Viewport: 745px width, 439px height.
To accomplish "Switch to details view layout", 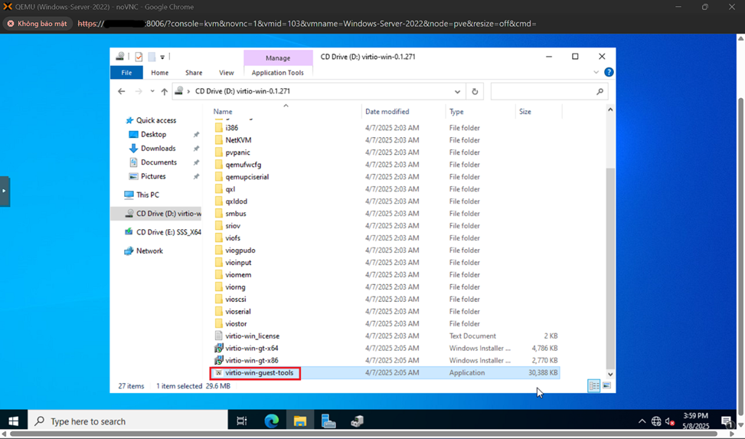I will pos(593,386).
